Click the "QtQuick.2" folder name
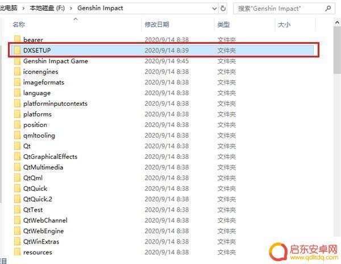Image resolution: width=341 pixels, height=264 pixels. [38, 199]
